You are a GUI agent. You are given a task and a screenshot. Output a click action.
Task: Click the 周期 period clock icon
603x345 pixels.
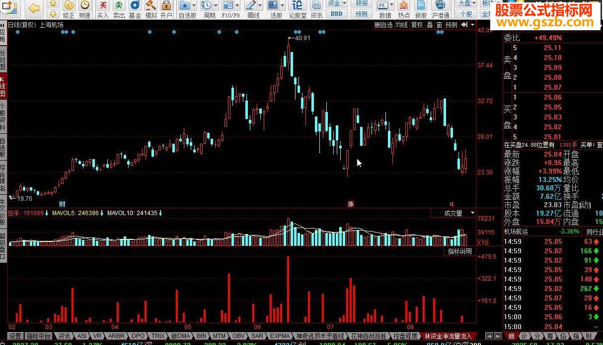206,5
